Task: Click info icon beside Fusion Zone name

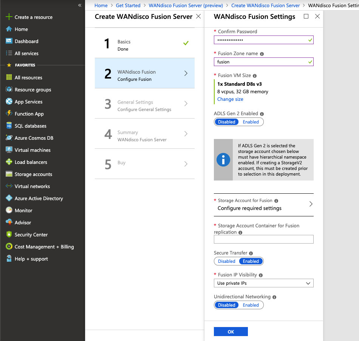Action: coord(262,54)
